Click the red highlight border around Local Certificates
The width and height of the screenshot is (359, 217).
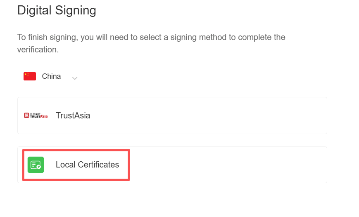click(x=129, y=165)
